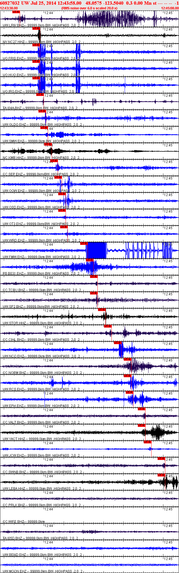The image size is (179, 573).
Task: Select the UW RCS EHZ station label
Action: [13, 389]
